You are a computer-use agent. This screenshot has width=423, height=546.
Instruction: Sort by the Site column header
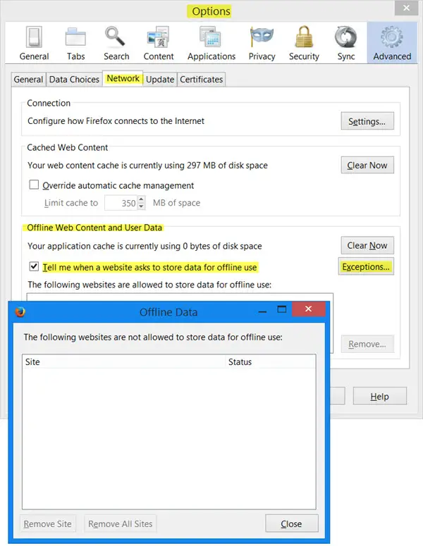[x=123, y=362]
